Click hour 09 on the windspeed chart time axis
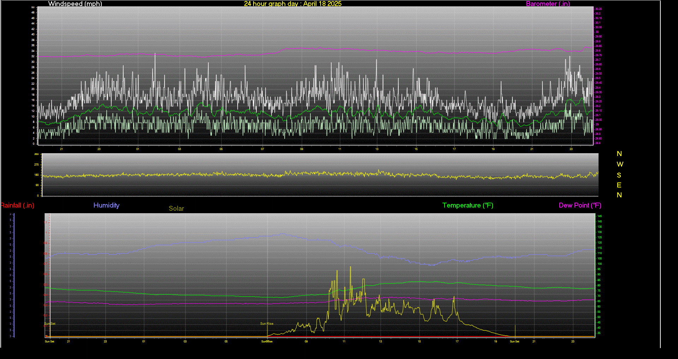This screenshot has width=678, height=359. [302, 149]
